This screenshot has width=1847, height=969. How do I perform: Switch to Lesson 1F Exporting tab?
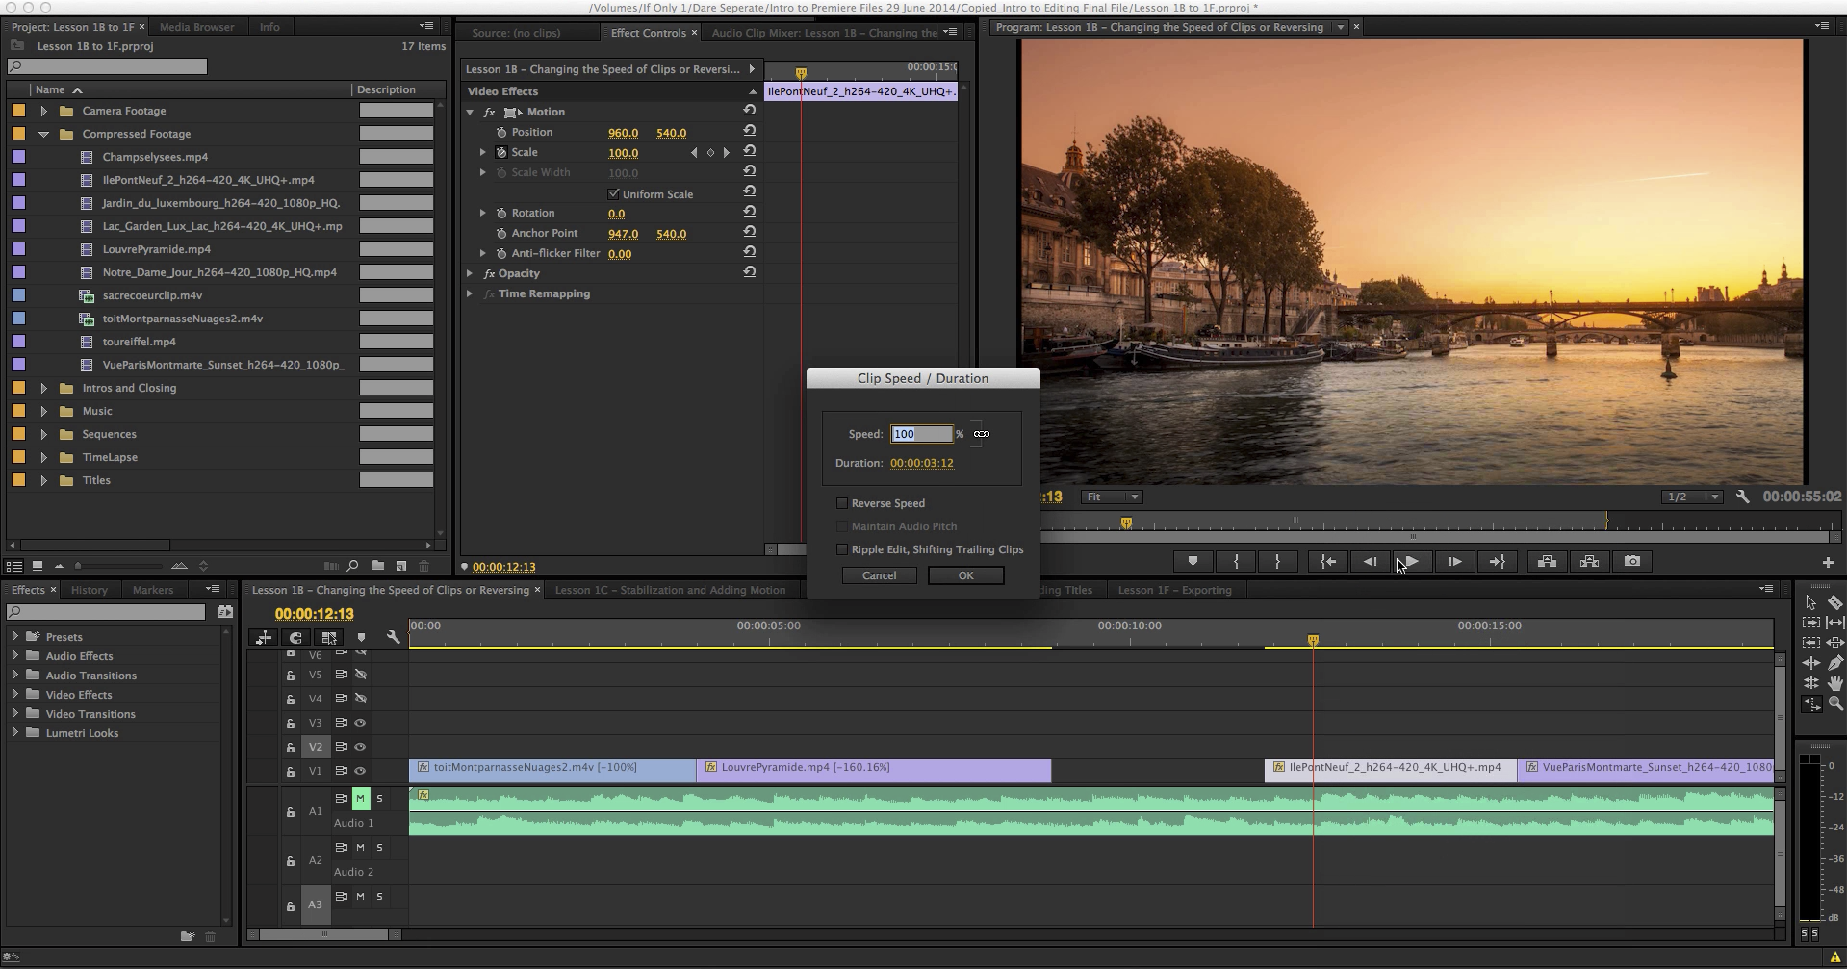(x=1174, y=590)
